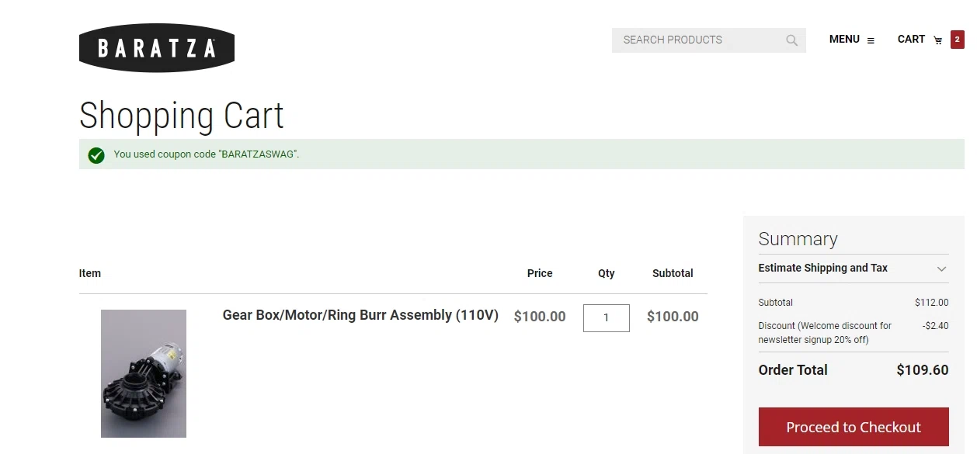
Task: Click the row subtotal $100.00
Action: click(x=673, y=317)
